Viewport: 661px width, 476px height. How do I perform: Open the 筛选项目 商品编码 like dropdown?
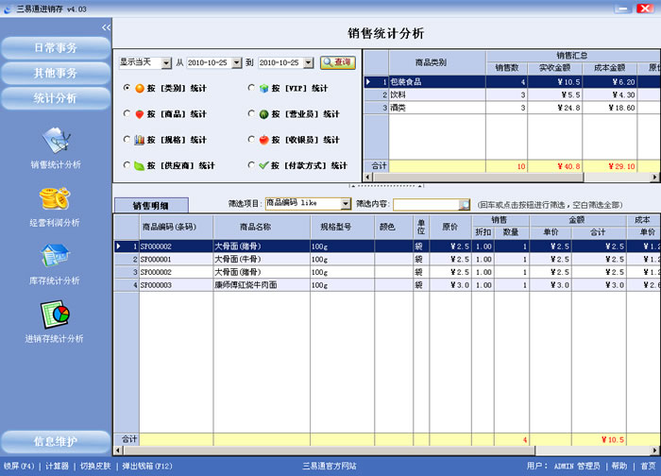pos(346,204)
